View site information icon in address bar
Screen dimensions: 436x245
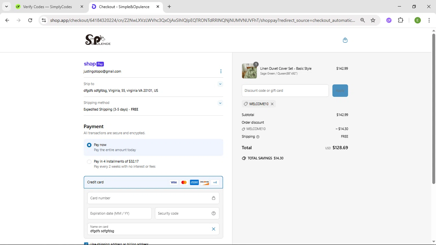(x=44, y=20)
